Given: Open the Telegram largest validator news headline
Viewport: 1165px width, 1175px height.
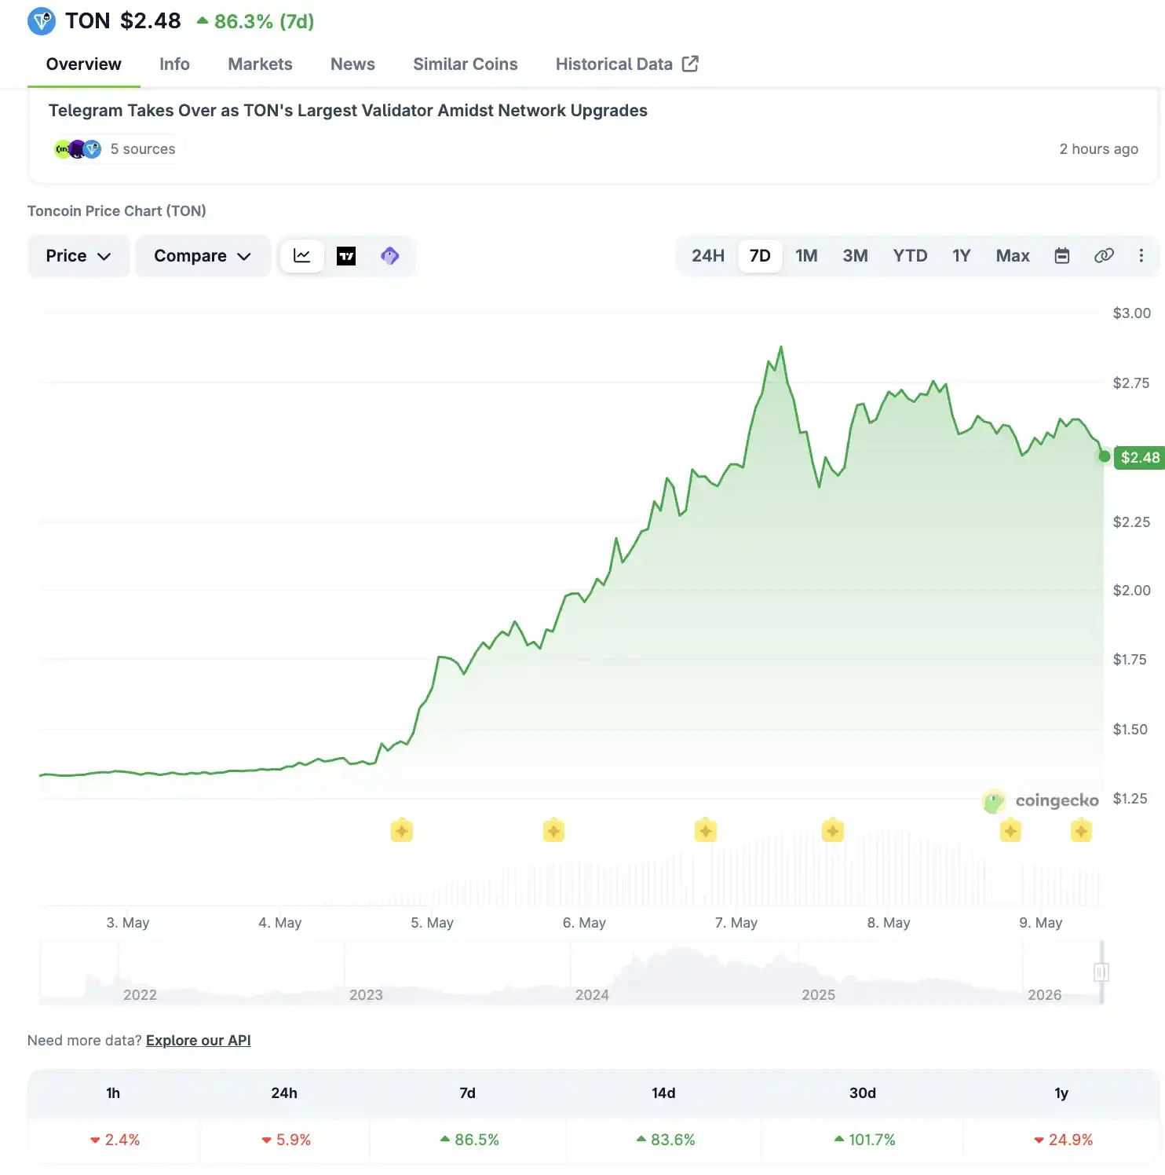Looking at the screenshot, I should [x=348, y=111].
